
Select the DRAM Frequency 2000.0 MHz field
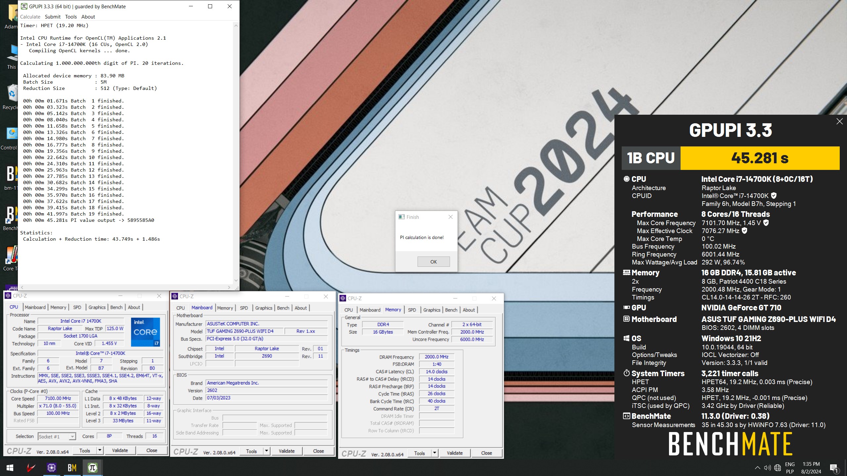click(437, 357)
